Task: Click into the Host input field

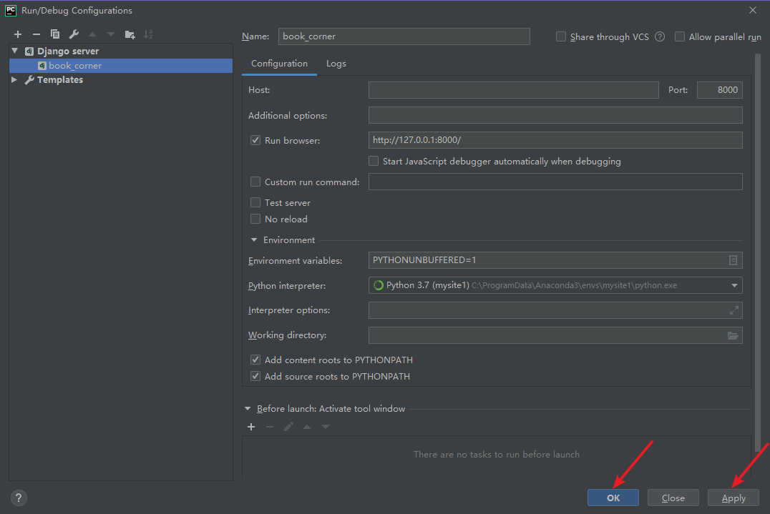Action: 513,90
